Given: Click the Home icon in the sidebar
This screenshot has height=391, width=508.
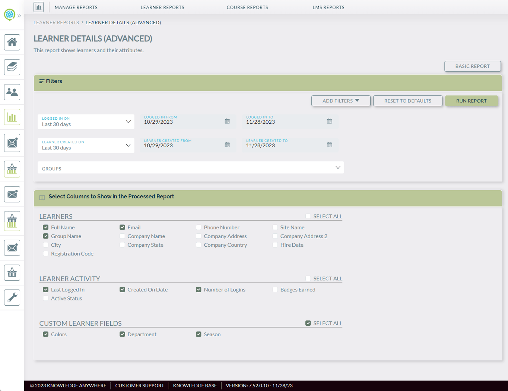Looking at the screenshot, I should click(12, 42).
